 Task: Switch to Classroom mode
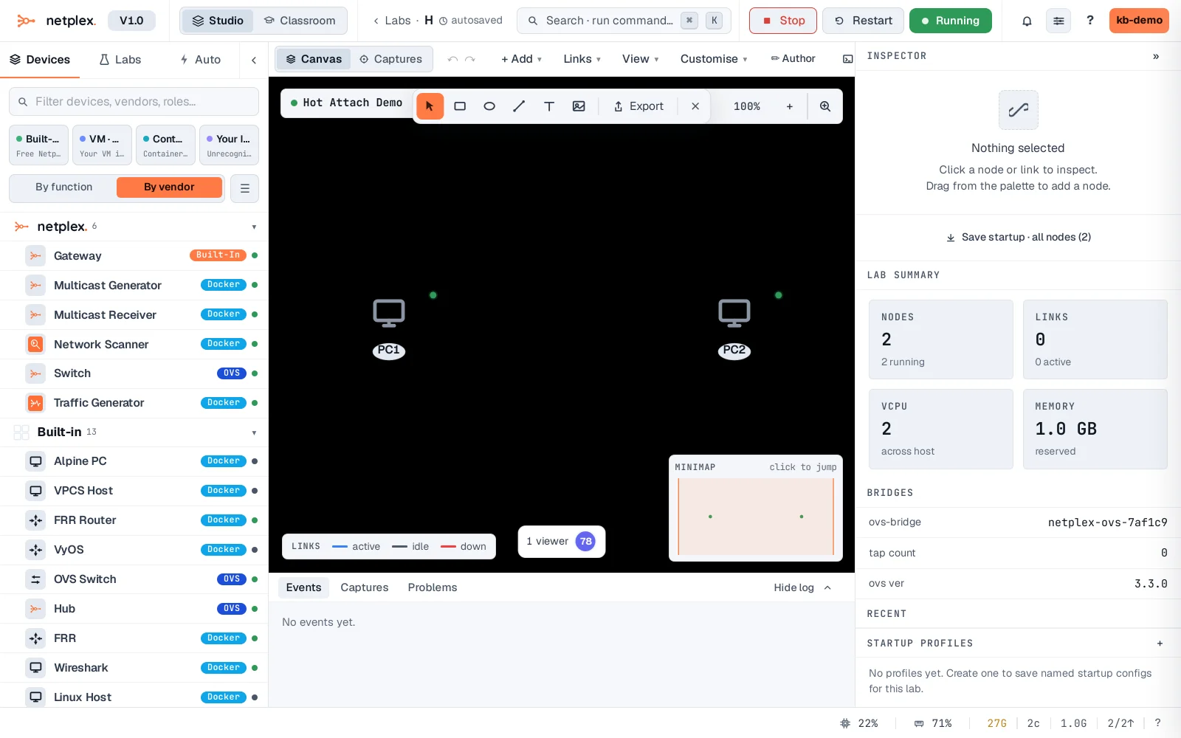tap(300, 21)
